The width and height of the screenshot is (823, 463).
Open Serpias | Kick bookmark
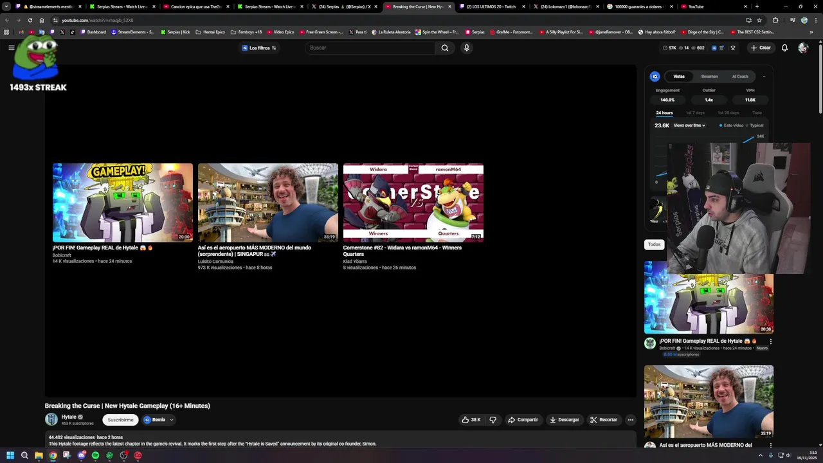[175, 32]
